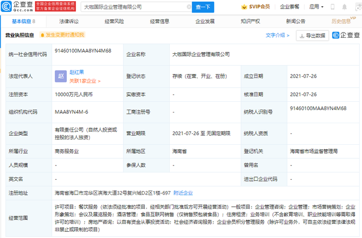Click the 赵 avatar of legal representative
This screenshot has height=238, width=362.
click(x=61, y=76)
